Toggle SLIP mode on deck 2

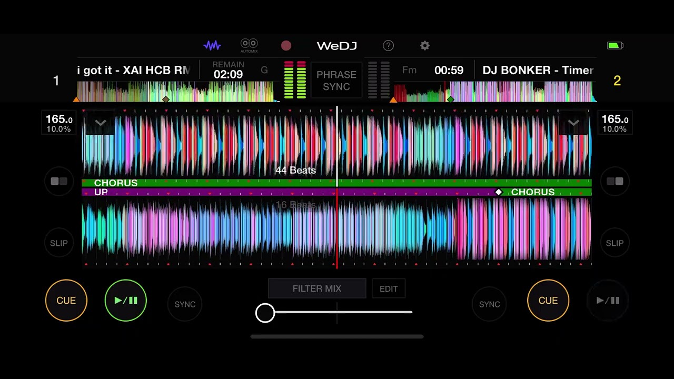click(614, 243)
